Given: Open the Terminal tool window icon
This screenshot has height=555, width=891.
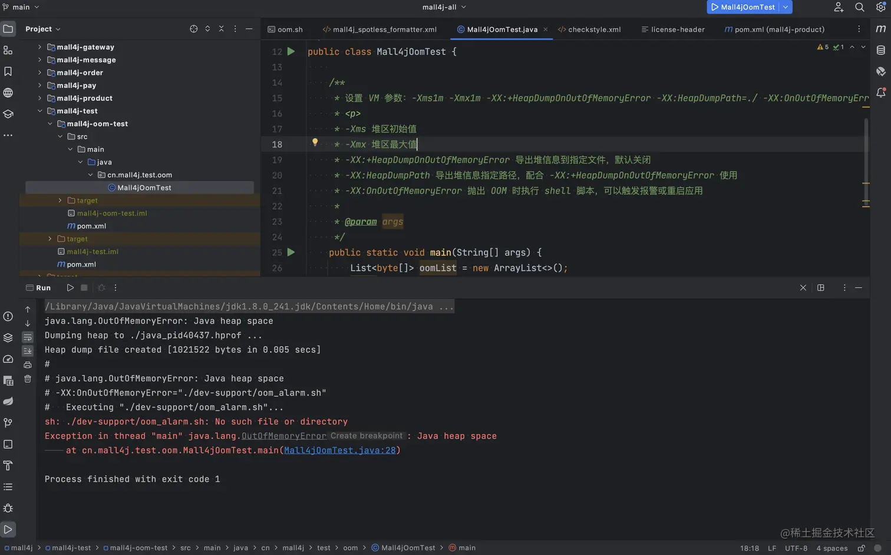Looking at the screenshot, I should point(8,444).
